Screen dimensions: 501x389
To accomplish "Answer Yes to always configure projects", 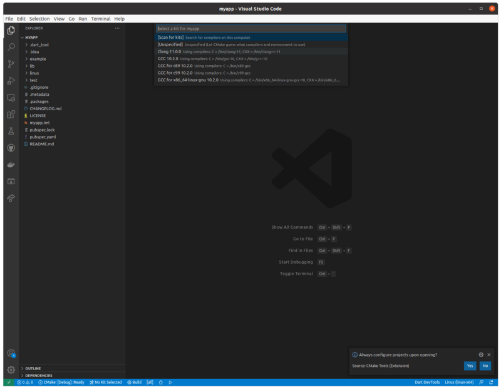I will [x=469, y=365].
